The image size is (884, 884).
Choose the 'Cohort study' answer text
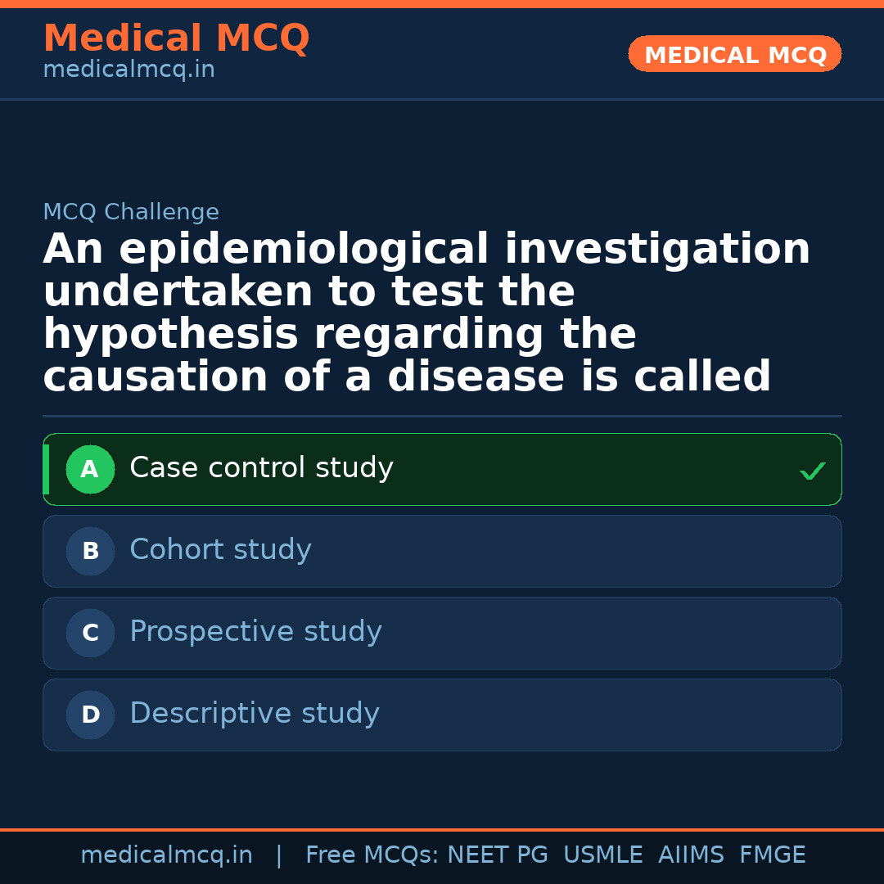click(220, 550)
